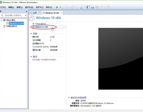Click the snapshot manager icon
This screenshot has width=143, height=112.
pyautogui.click(x=82, y=7)
